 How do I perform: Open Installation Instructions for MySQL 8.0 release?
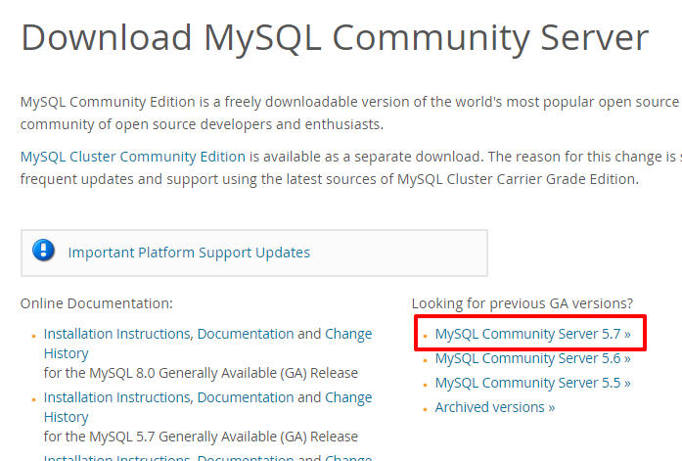117,334
